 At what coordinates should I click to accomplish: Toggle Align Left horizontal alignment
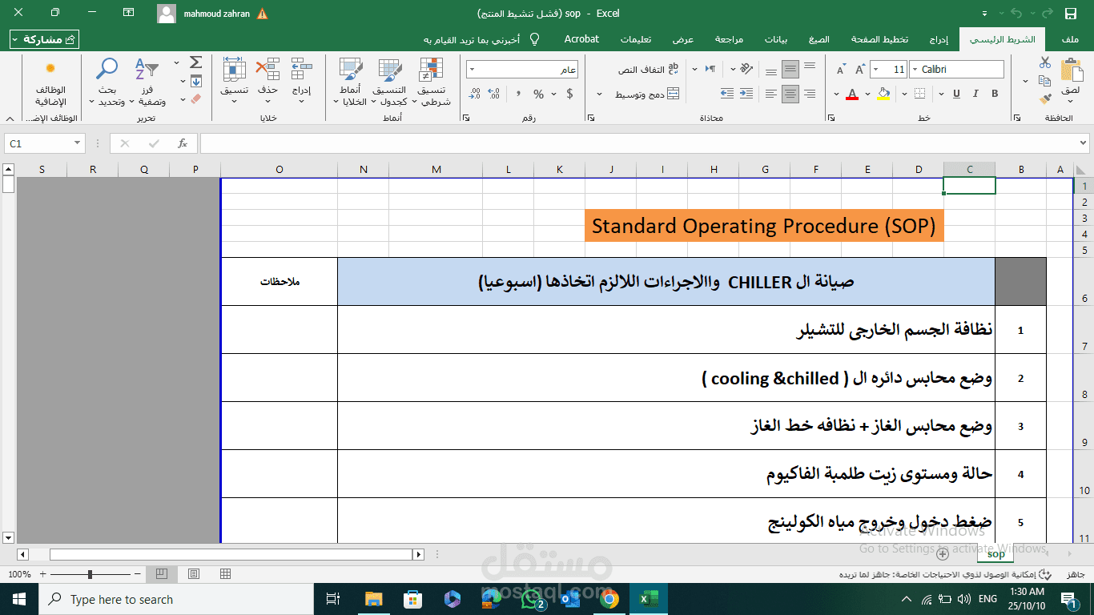pyautogui.click(x=770, y=94)
